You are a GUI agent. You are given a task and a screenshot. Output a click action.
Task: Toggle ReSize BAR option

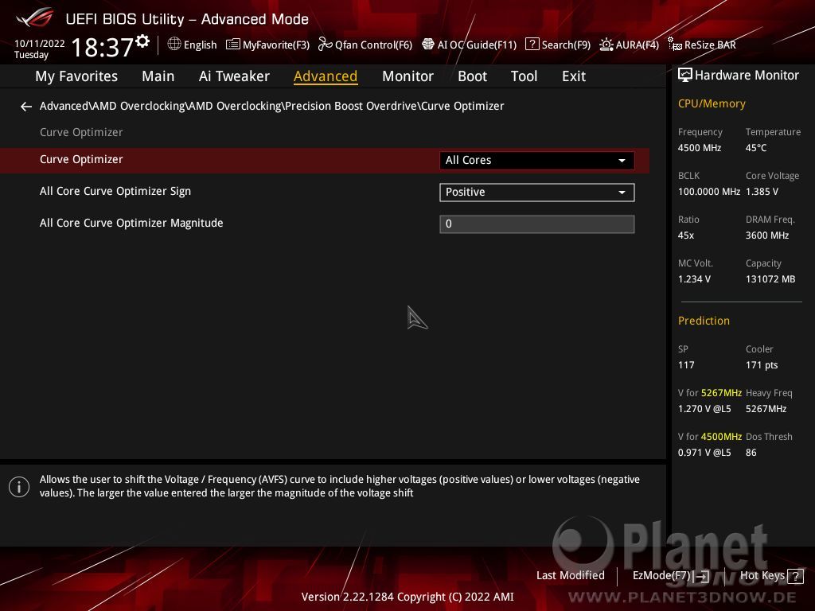pyautogui.click(x=710, y=45)
